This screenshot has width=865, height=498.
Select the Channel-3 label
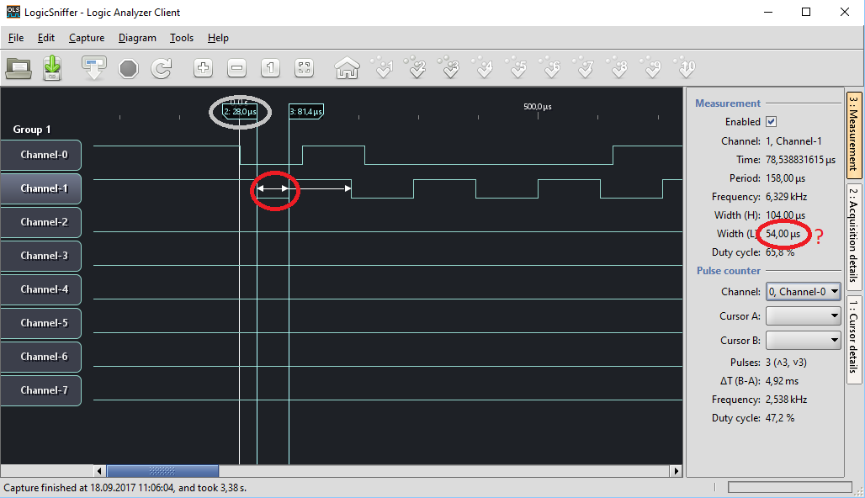click(x=41, y=256)
